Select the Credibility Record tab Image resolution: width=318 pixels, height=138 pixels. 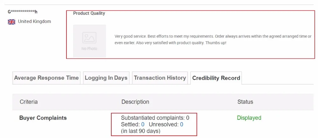click(x=216, y=78)
